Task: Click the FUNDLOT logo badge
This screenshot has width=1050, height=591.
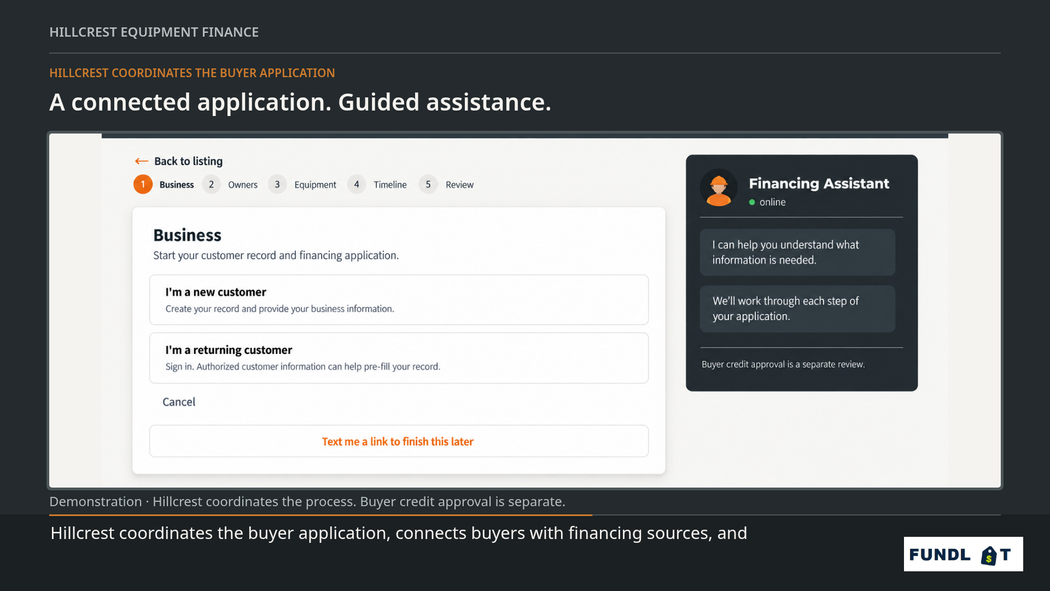Action: [x=963, y=554]
